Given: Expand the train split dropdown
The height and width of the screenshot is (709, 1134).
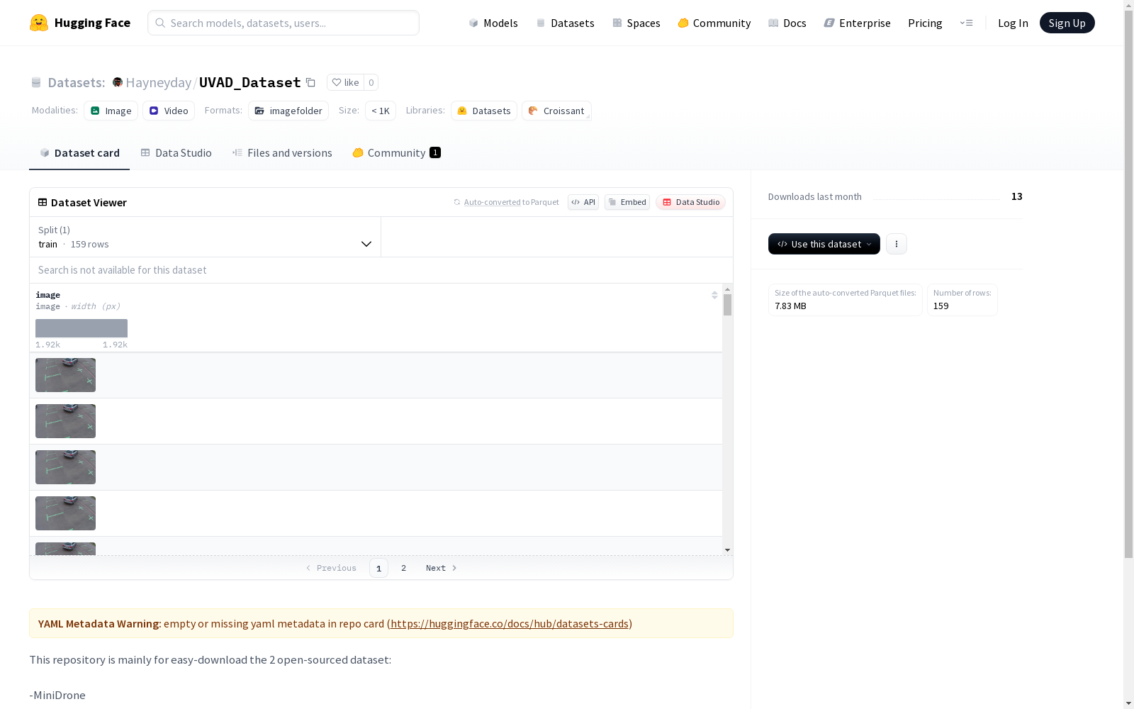Looking at the screenshot, I should click(x=206, y=237).
